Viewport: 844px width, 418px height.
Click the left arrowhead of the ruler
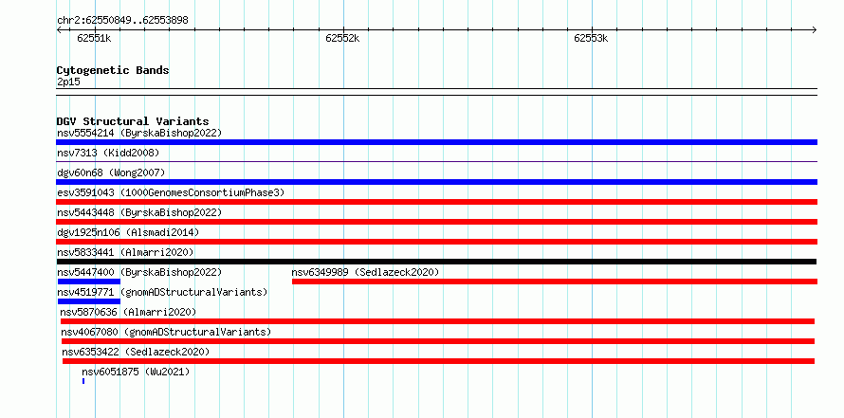pyautogui.click(x=59, y=30)
